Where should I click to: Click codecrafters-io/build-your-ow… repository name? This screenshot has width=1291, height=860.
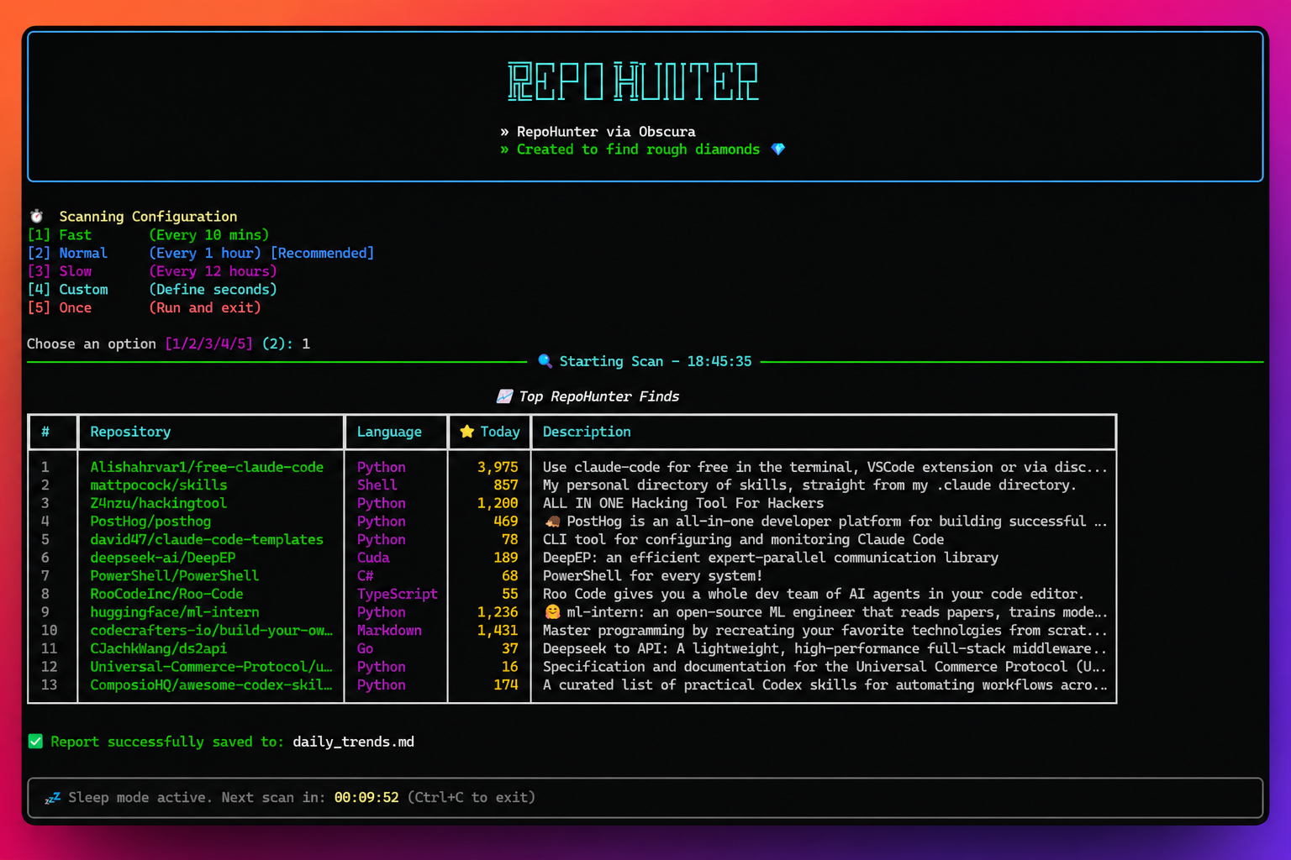(211, 631)
